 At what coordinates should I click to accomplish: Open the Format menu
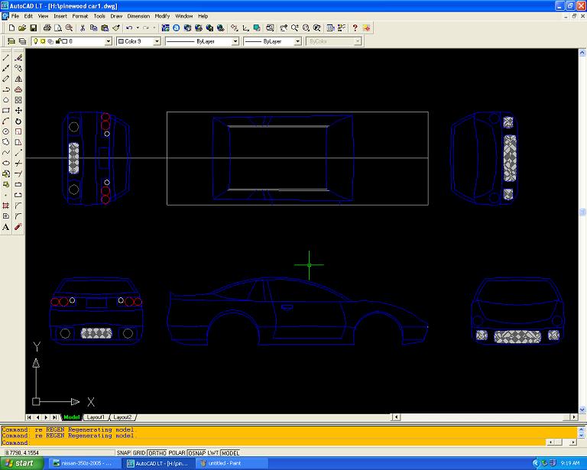(x=79, y=16)
